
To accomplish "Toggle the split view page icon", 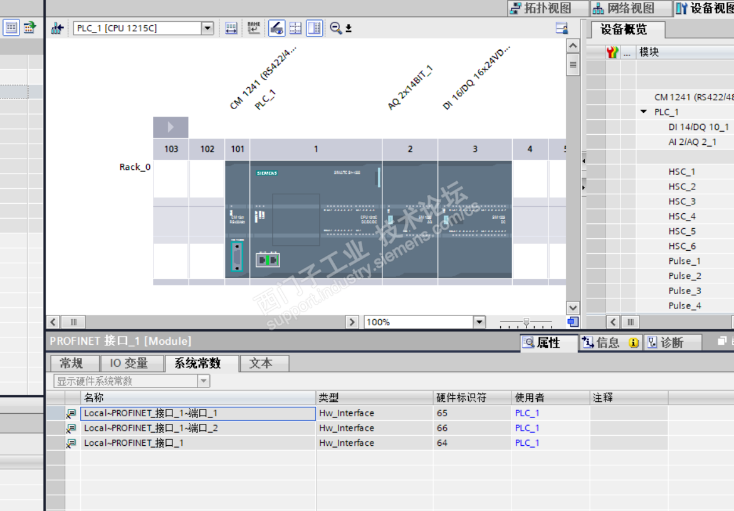I will pos(315,28).
